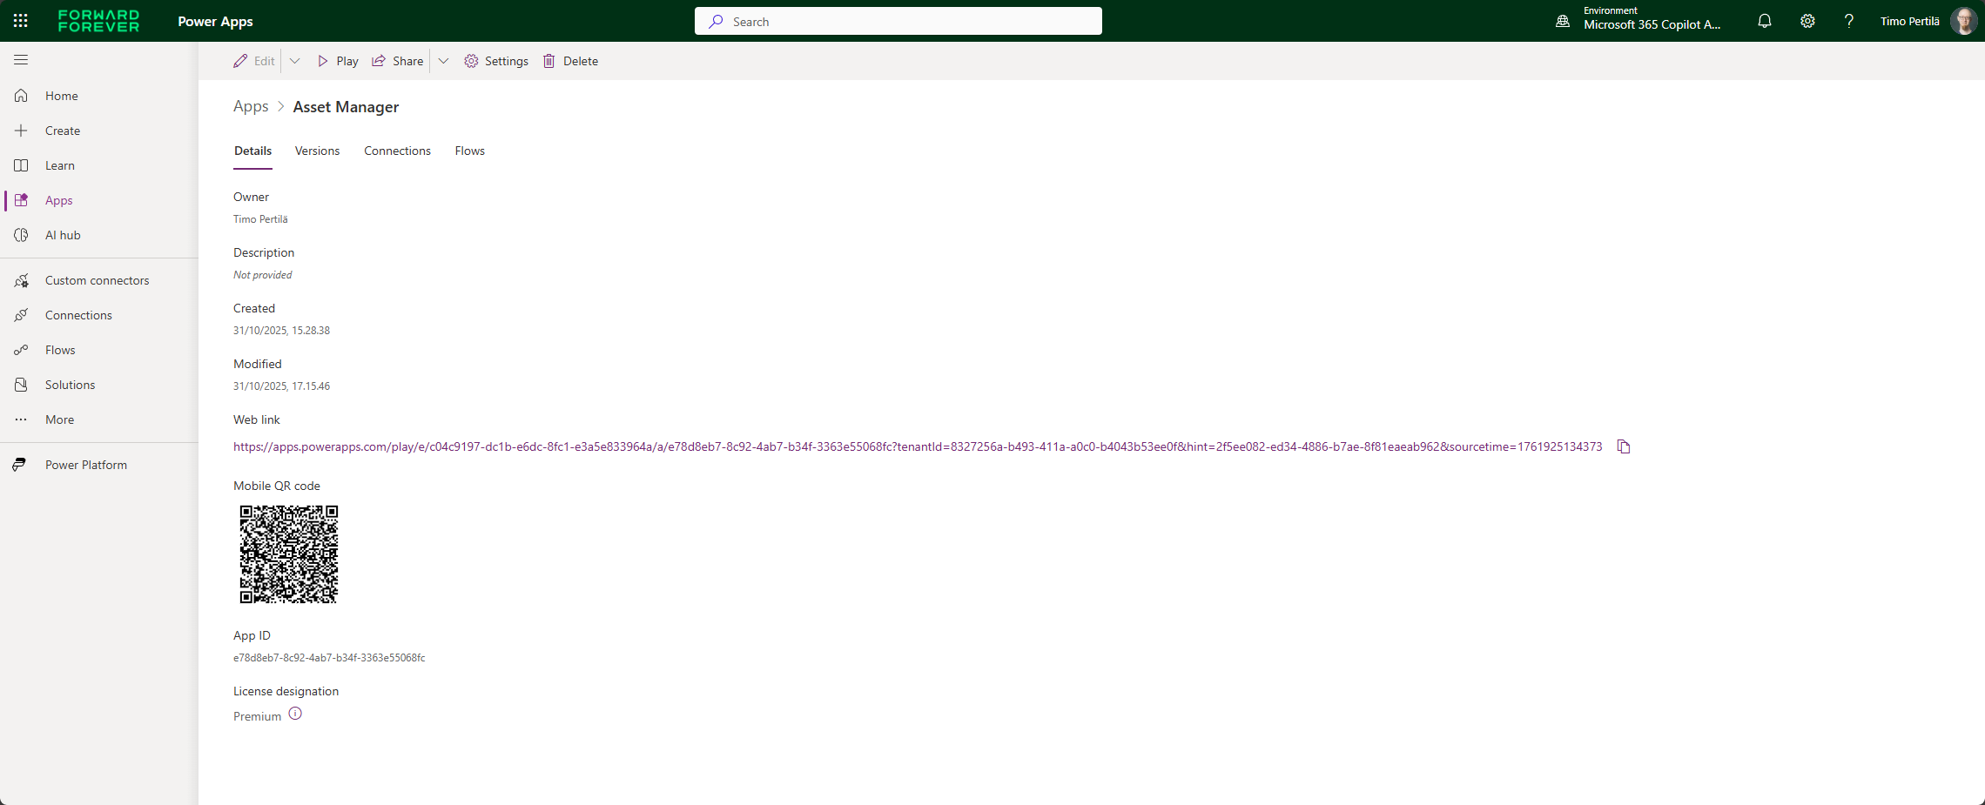This screenshot has height=805, width=1985.
Task: Switch to the Versions tab
Action: tap(317, 151)
